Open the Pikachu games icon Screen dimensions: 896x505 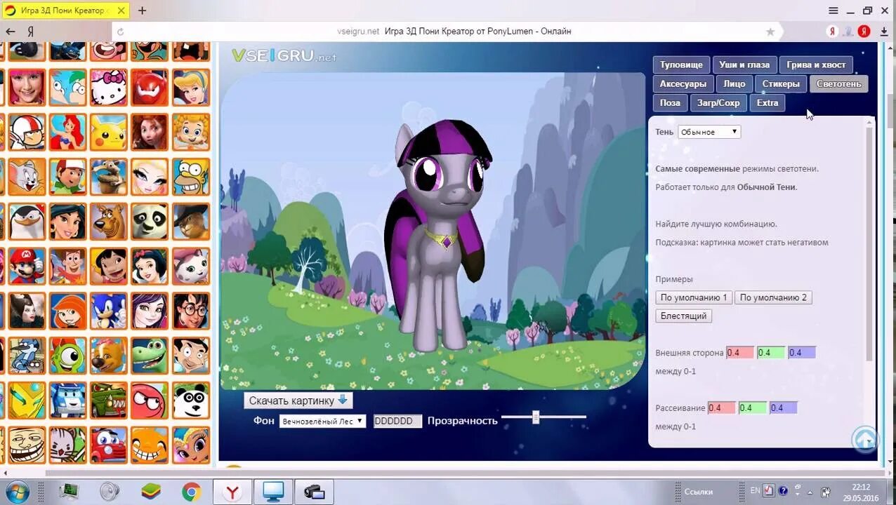tap(109, 132)
